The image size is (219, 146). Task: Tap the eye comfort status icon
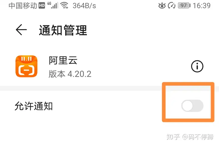click(x=162, y=6)
